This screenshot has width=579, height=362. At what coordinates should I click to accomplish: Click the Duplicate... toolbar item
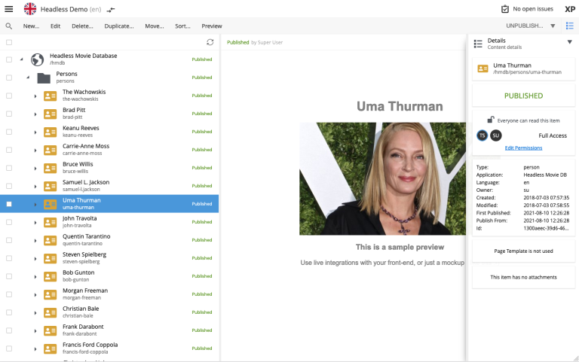pos(117,26)
